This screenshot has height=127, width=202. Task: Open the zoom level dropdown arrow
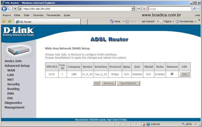[195, 124]
